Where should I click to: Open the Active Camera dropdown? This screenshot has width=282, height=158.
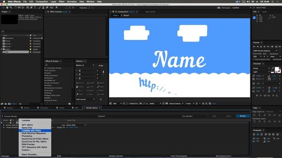176,104
